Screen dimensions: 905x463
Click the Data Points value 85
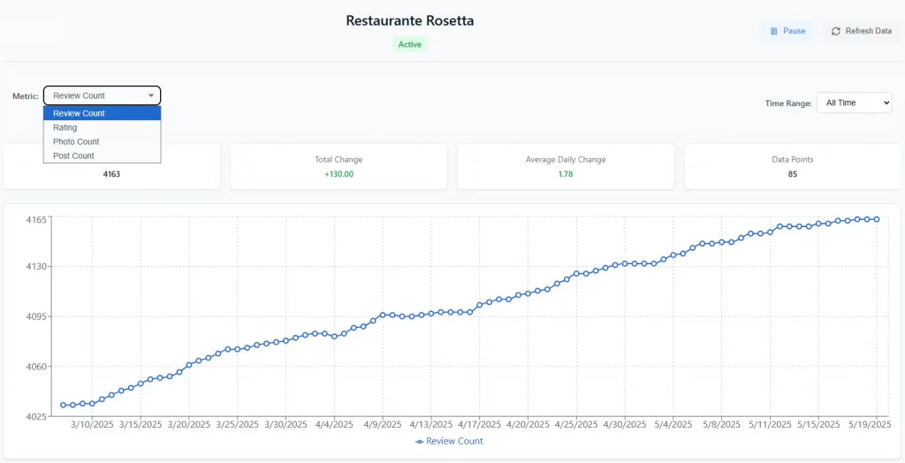tap(793, 174)
